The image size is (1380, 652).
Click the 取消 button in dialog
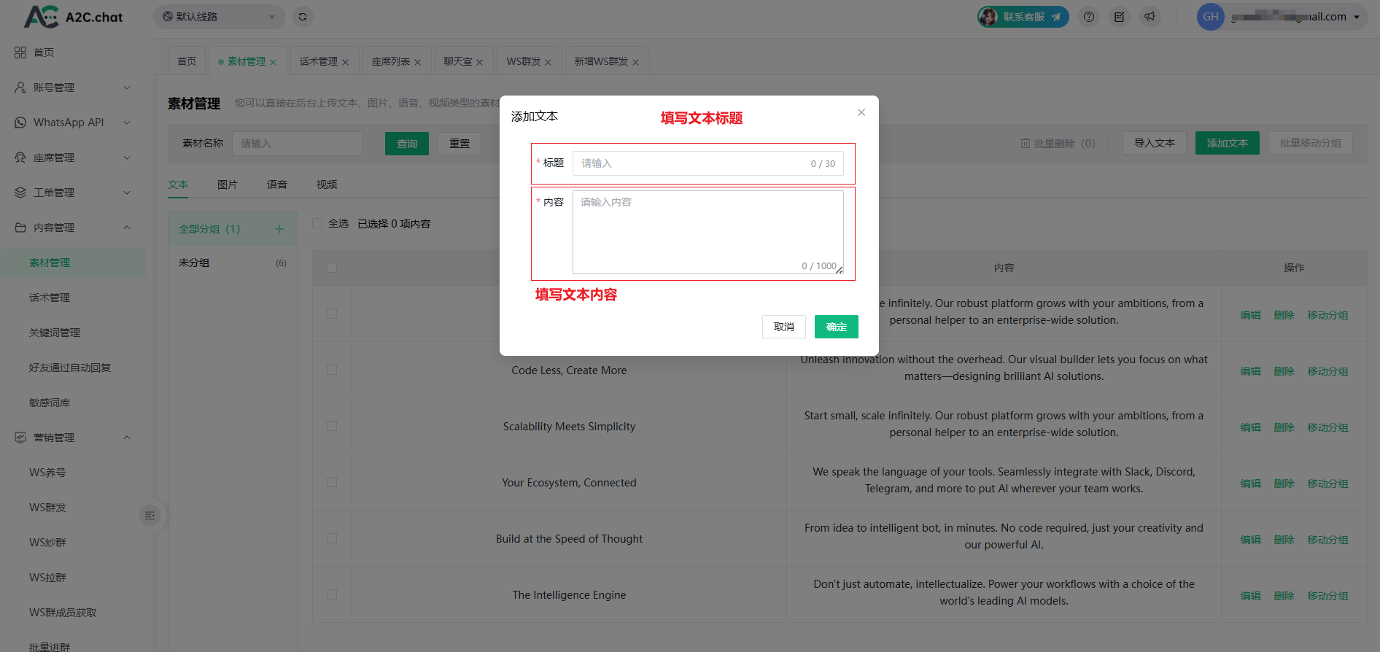coord(783,327)
